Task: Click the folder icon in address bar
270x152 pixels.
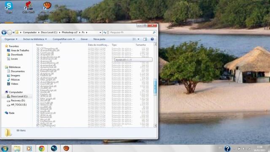Action: [x=17, y=33]
